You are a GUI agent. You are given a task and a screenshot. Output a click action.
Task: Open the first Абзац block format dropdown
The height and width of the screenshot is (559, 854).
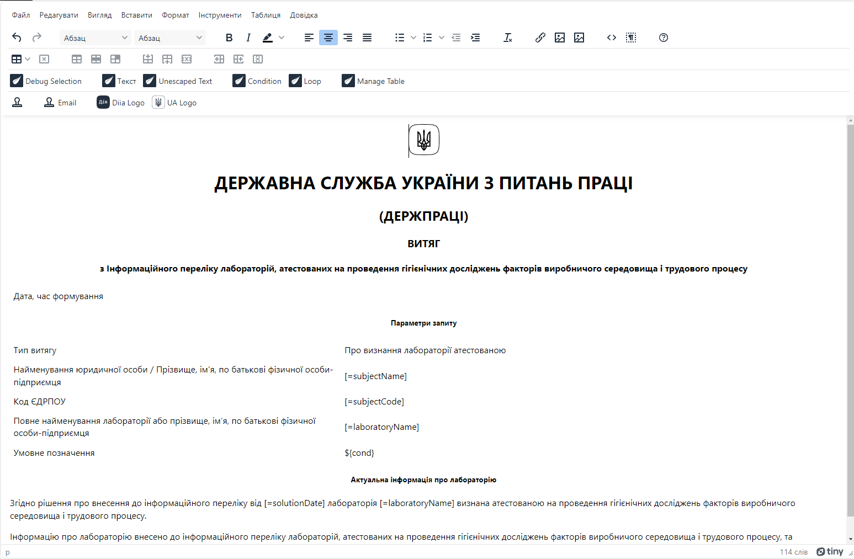(96, 38)
